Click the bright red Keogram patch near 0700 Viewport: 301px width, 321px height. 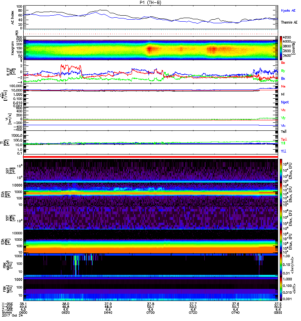click(x=150, y=49)
